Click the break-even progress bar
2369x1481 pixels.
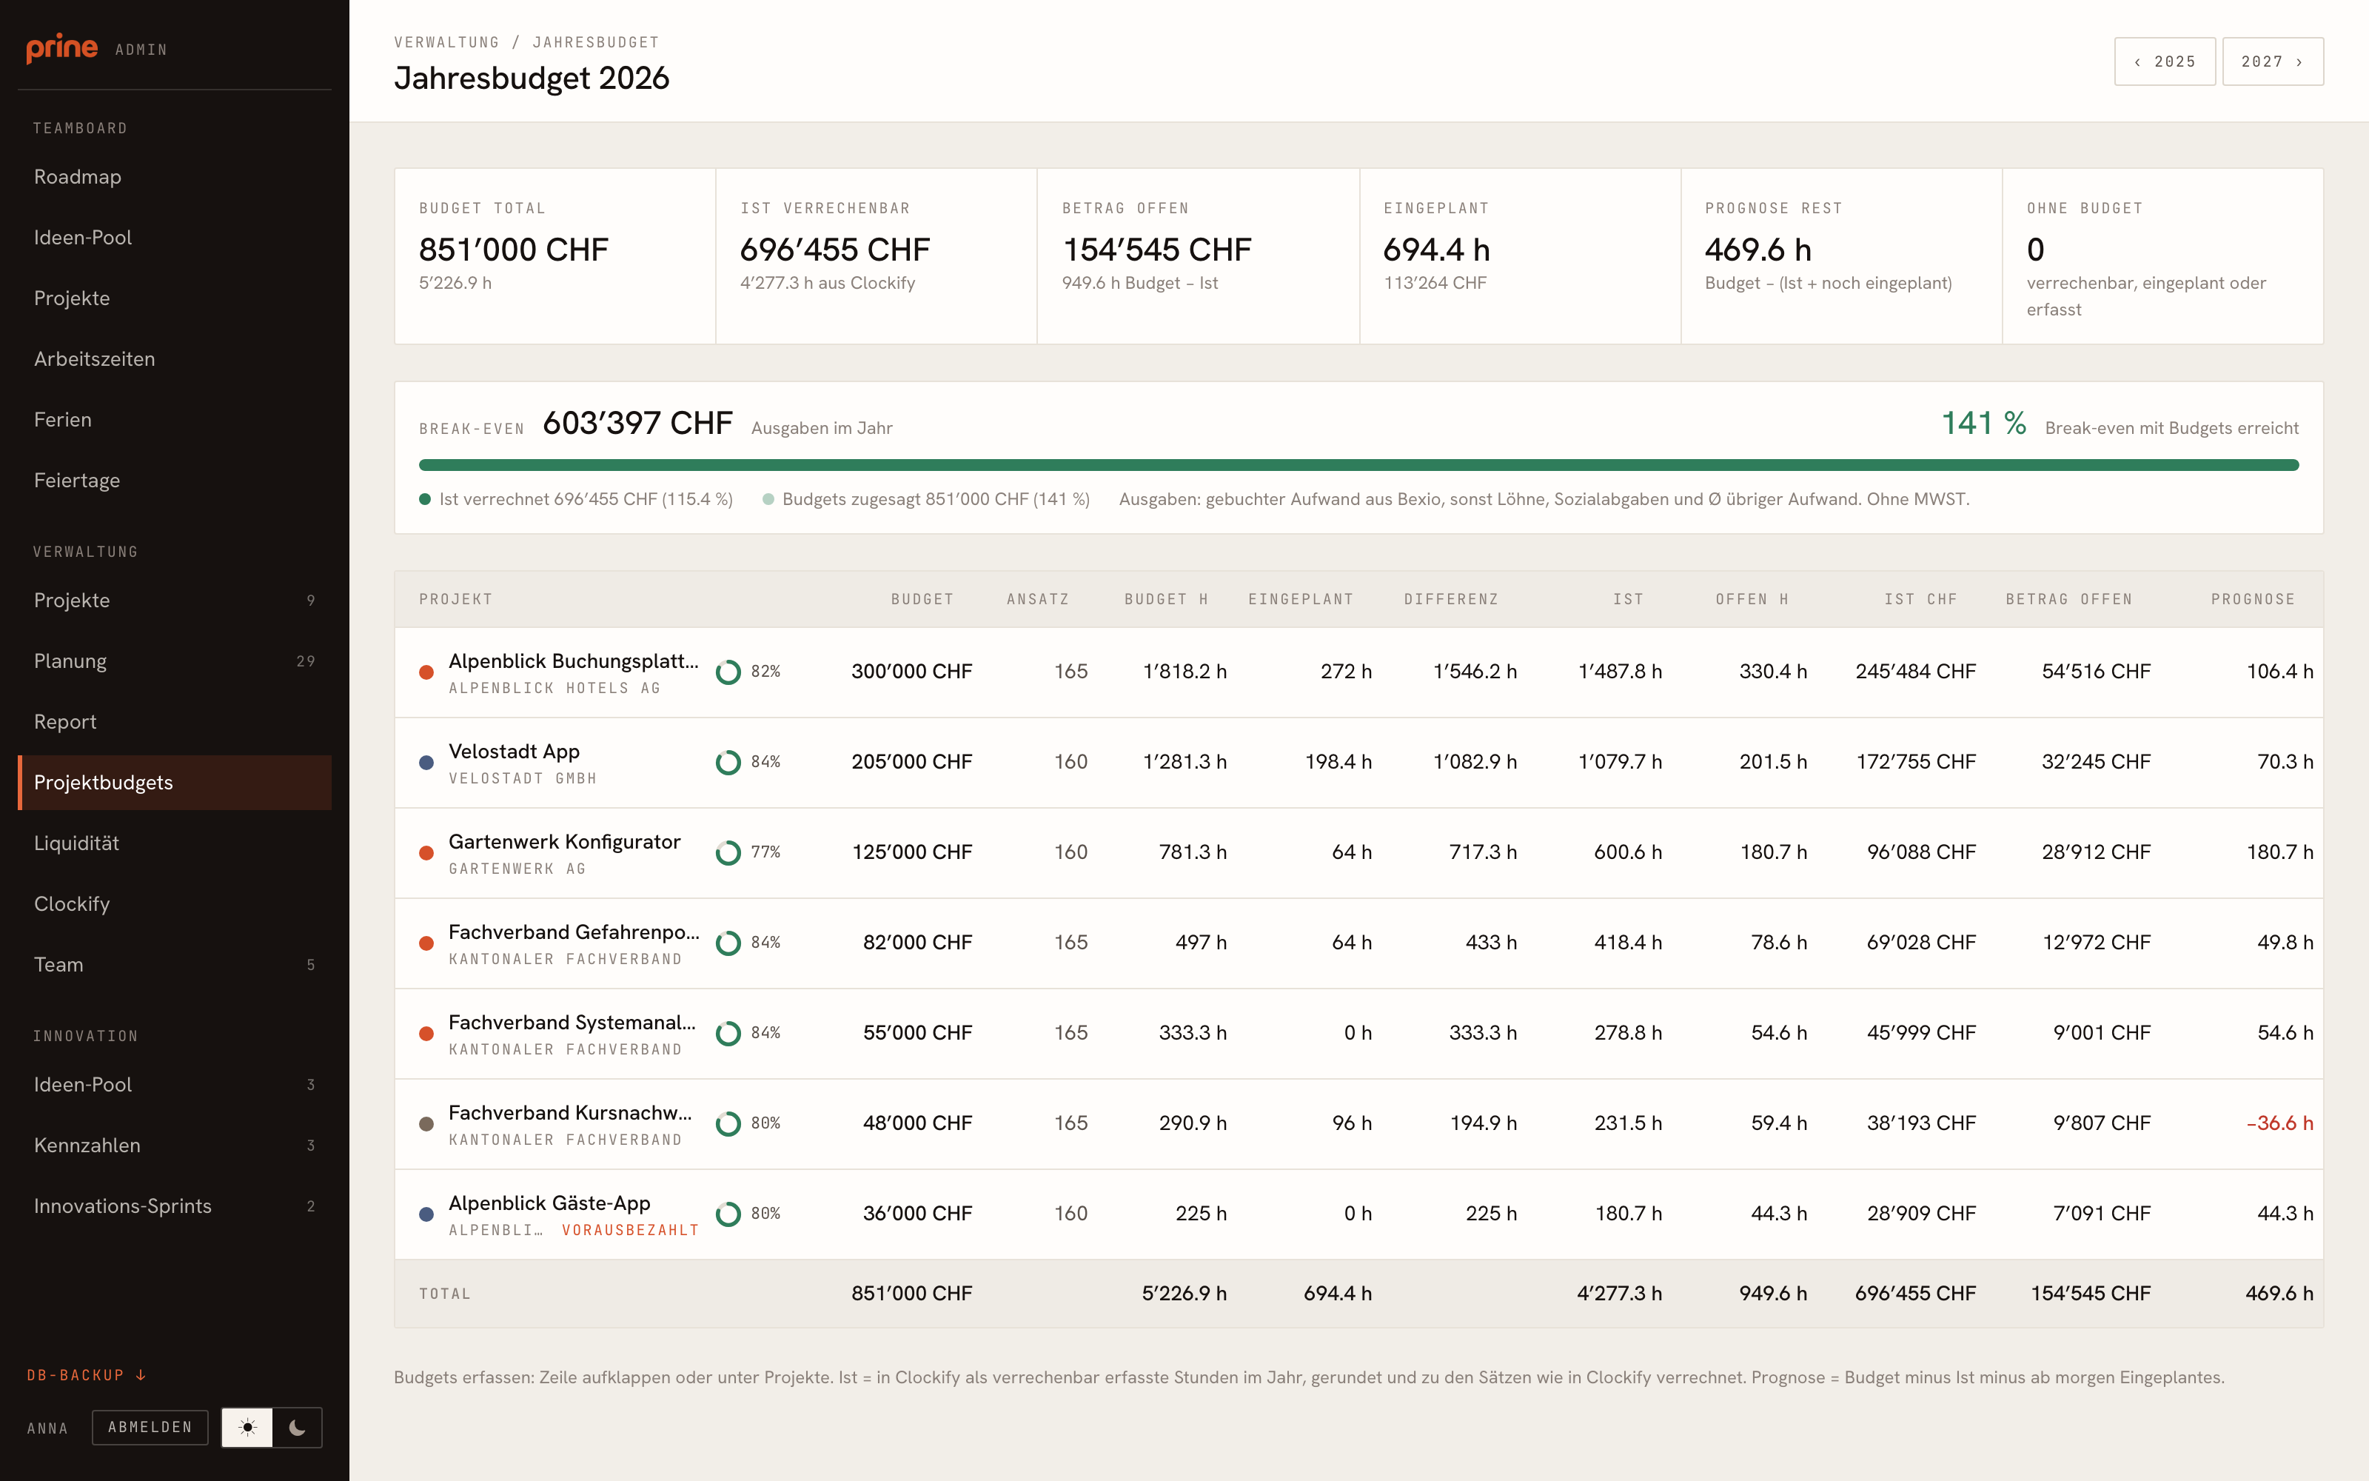[1358, 465]
